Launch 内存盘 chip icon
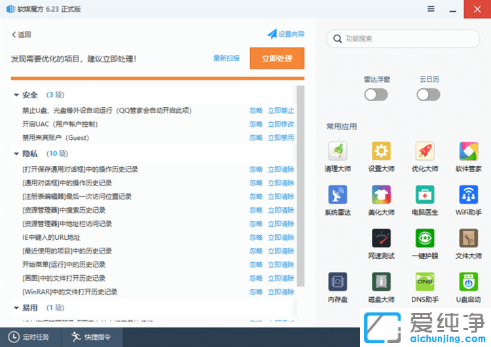Image resolution: width=491 pixels, height=347 pixels. 338,282
